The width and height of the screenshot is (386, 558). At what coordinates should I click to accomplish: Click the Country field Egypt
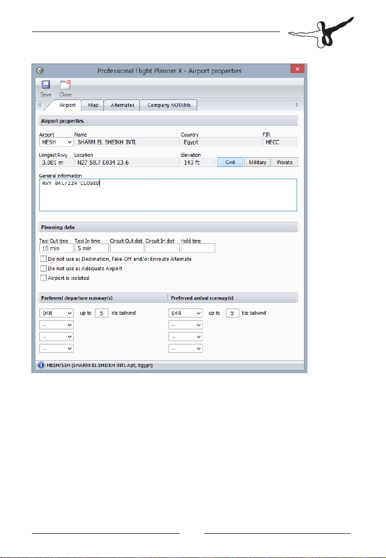tap(221, 142)
